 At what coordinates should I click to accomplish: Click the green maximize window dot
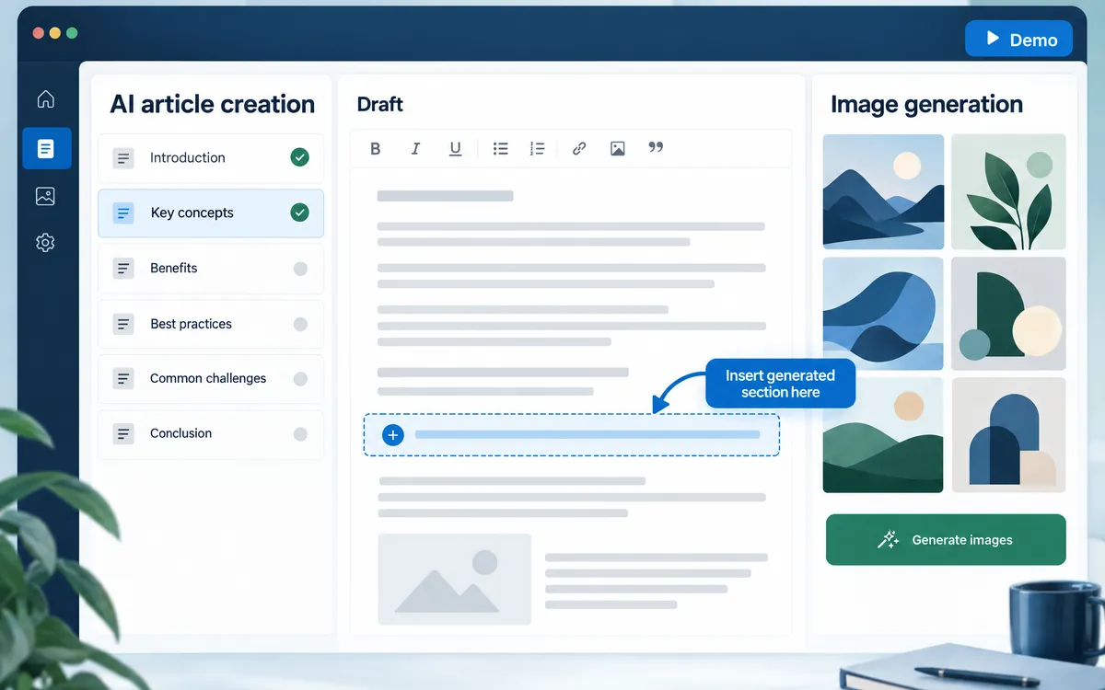(x=72, y=33)
